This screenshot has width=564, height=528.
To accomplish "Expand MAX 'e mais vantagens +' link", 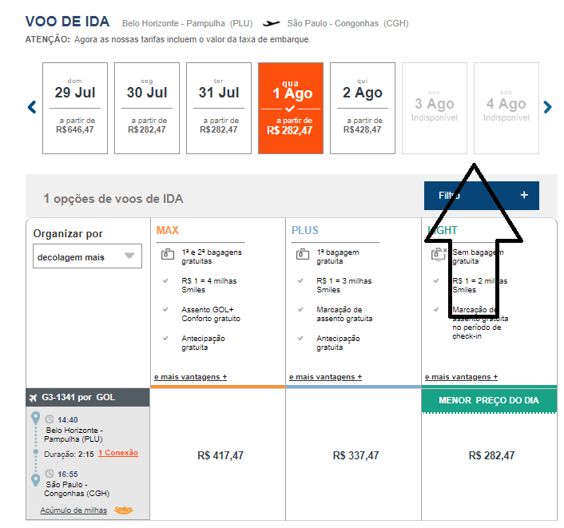I will pyautogui.click(x=191, y=377).
